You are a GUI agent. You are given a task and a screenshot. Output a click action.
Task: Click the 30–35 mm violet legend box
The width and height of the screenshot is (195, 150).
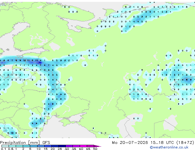[69, 146]
